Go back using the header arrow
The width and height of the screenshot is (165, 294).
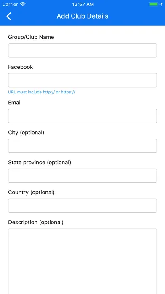coord(9,16)
